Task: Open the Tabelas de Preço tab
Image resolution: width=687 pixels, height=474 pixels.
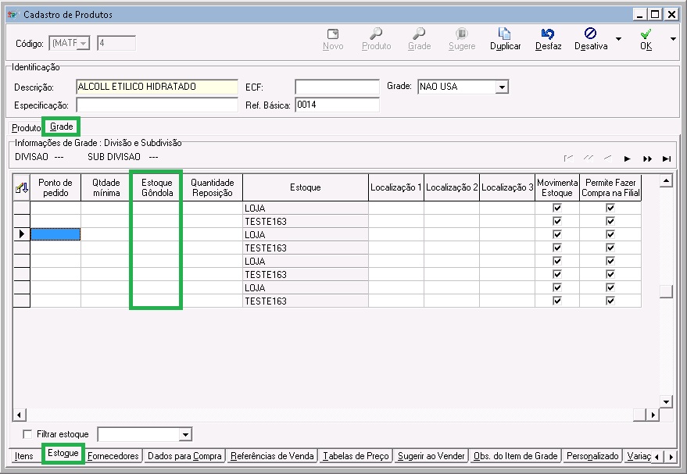Action: [356, 456]
